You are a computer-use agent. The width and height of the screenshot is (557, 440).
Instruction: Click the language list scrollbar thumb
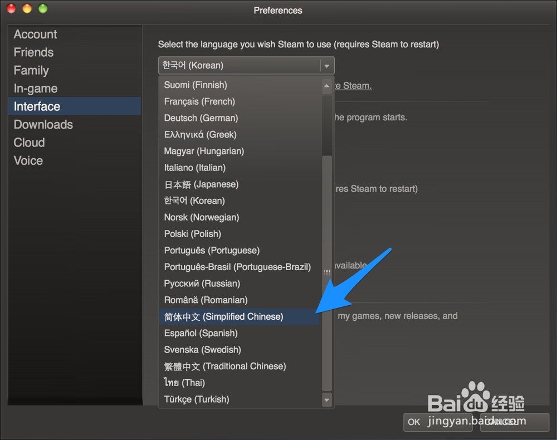327,273
